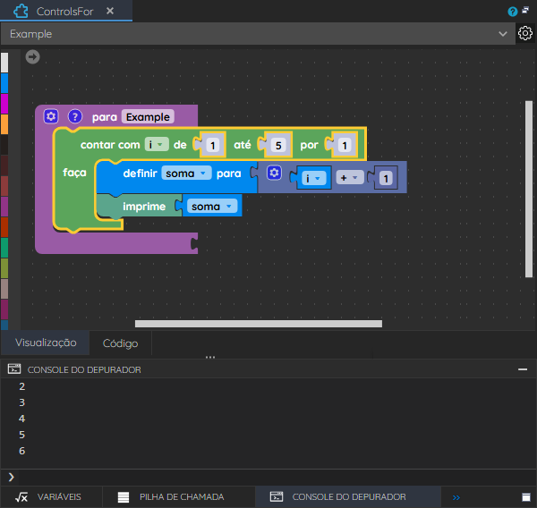Image resolution: width=537 pixels, height=508 pixels.
Task: Edit the 'até' end value 5
Action: click(278, 145)
